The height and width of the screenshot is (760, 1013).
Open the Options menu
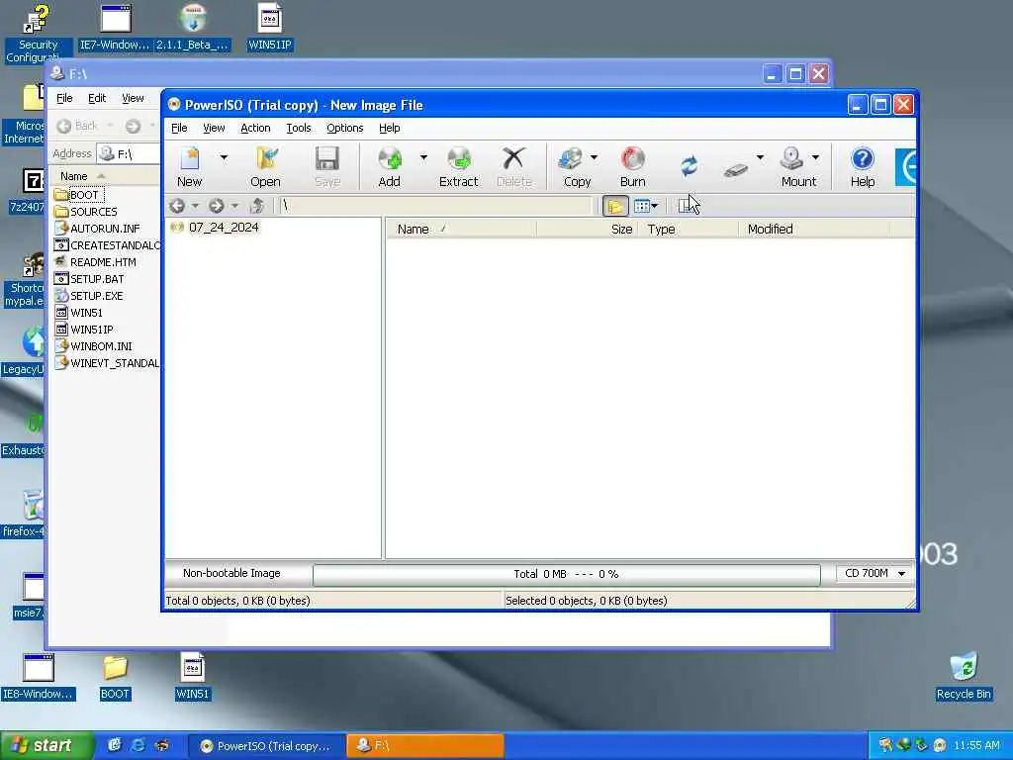344,128
